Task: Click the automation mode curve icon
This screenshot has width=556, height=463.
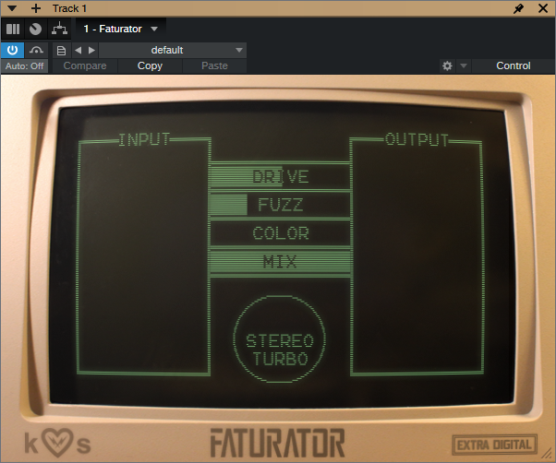Action: 36,50
